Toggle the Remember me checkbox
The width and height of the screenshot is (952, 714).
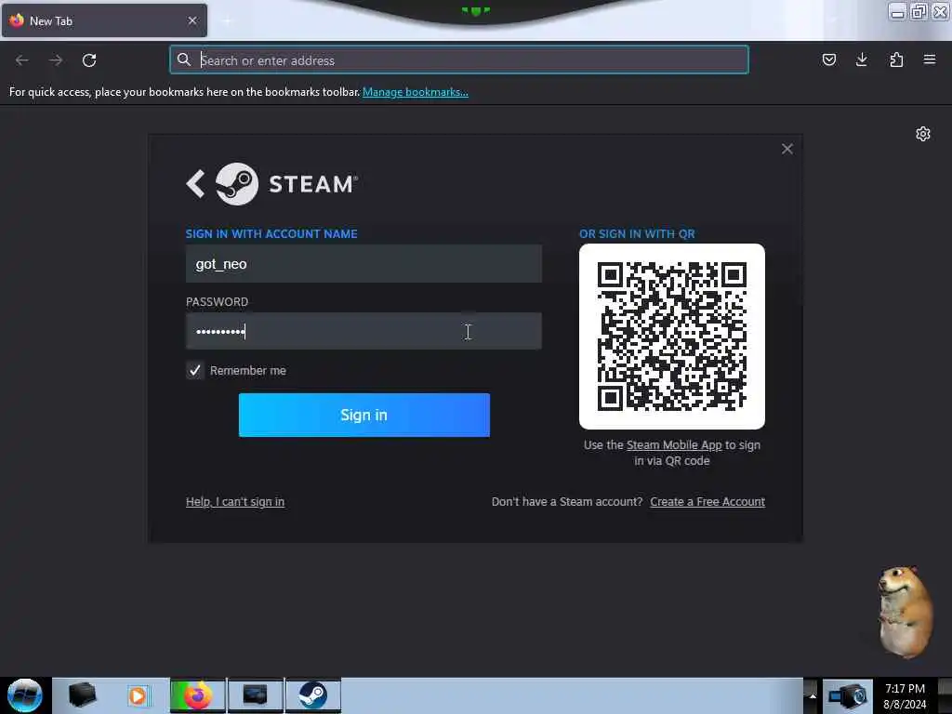(194, 370)
